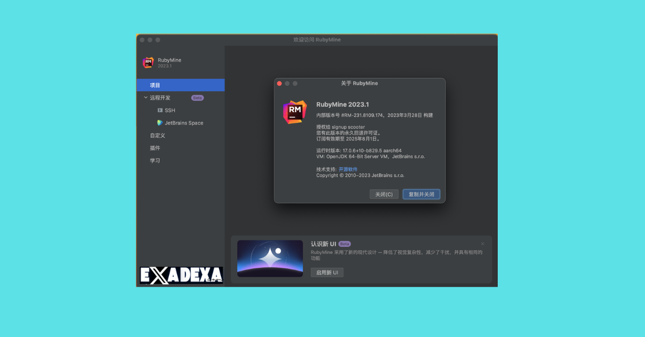Open the 自定义 section
645x337 pixels.
click(157, 135)
